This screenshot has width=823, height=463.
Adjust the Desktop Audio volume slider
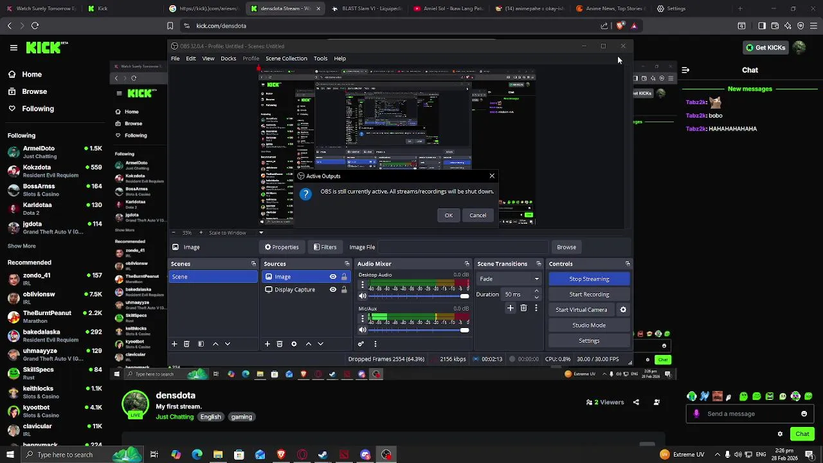click(419, 296)
